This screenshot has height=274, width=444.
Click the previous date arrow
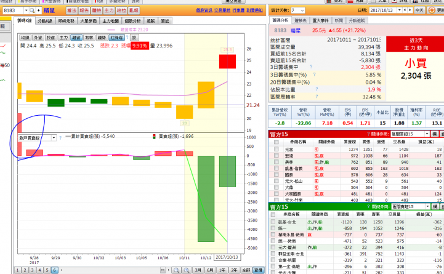click(x=405, y=10)
